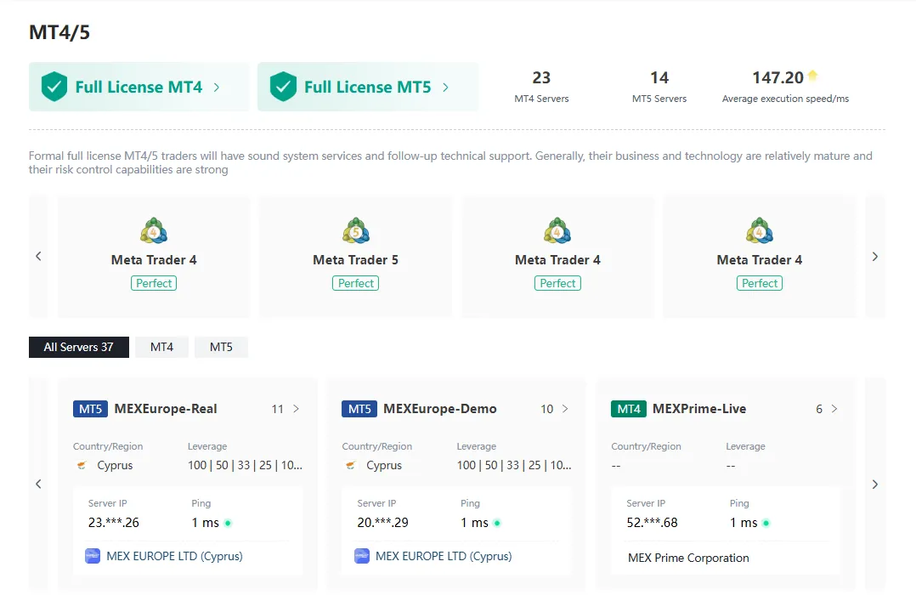
Task: Open the MEXEurope-Real server title
Action: [x=166, y=409]
